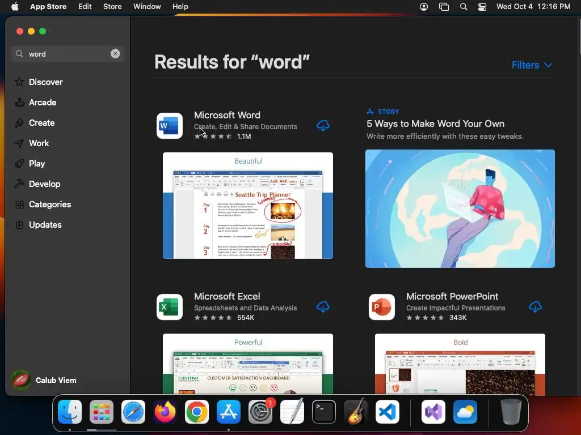Open Control Center in menu bar

[482, 7]
